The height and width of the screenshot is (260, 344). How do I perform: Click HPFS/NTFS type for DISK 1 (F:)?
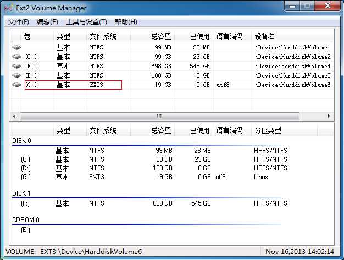[270, 203]
